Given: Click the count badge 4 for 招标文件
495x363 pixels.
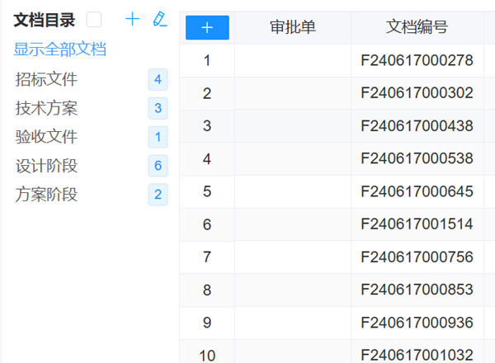Looking at the screenshot, I should [158, 80].
